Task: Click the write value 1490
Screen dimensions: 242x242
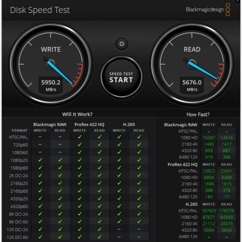Action: (x=209, y=144)
